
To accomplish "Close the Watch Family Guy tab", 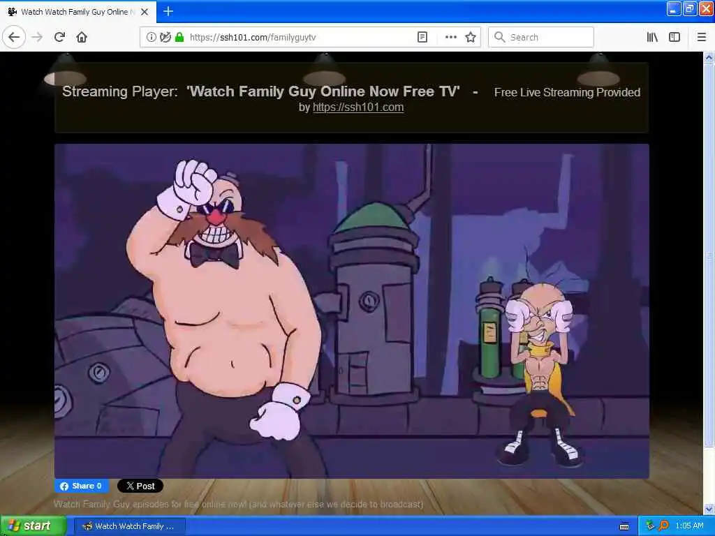I will point(145,12).
